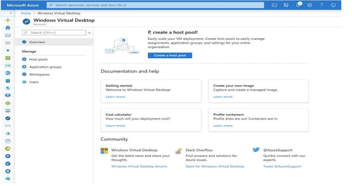The width and height of the screenshot is (356, 186).
Task: Open Storage accounts striped bar icon
Action: (x=8, y=111)
